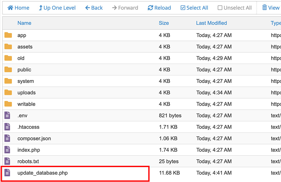Sort by Name column header
The width and height of the screenshot is (281, 182).
24,23
